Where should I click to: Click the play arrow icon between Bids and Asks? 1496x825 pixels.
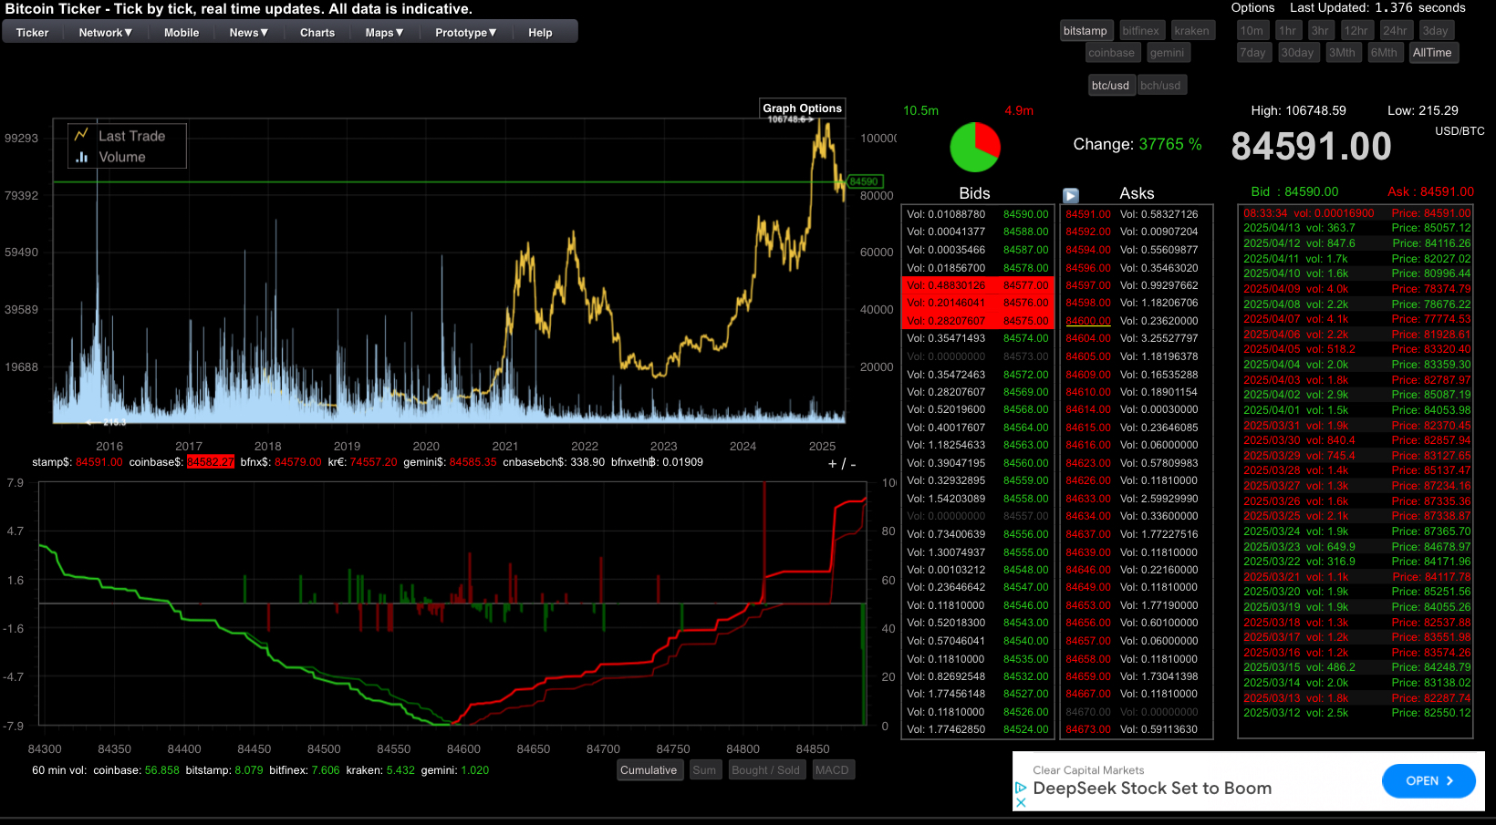(x=1071, y=195)
